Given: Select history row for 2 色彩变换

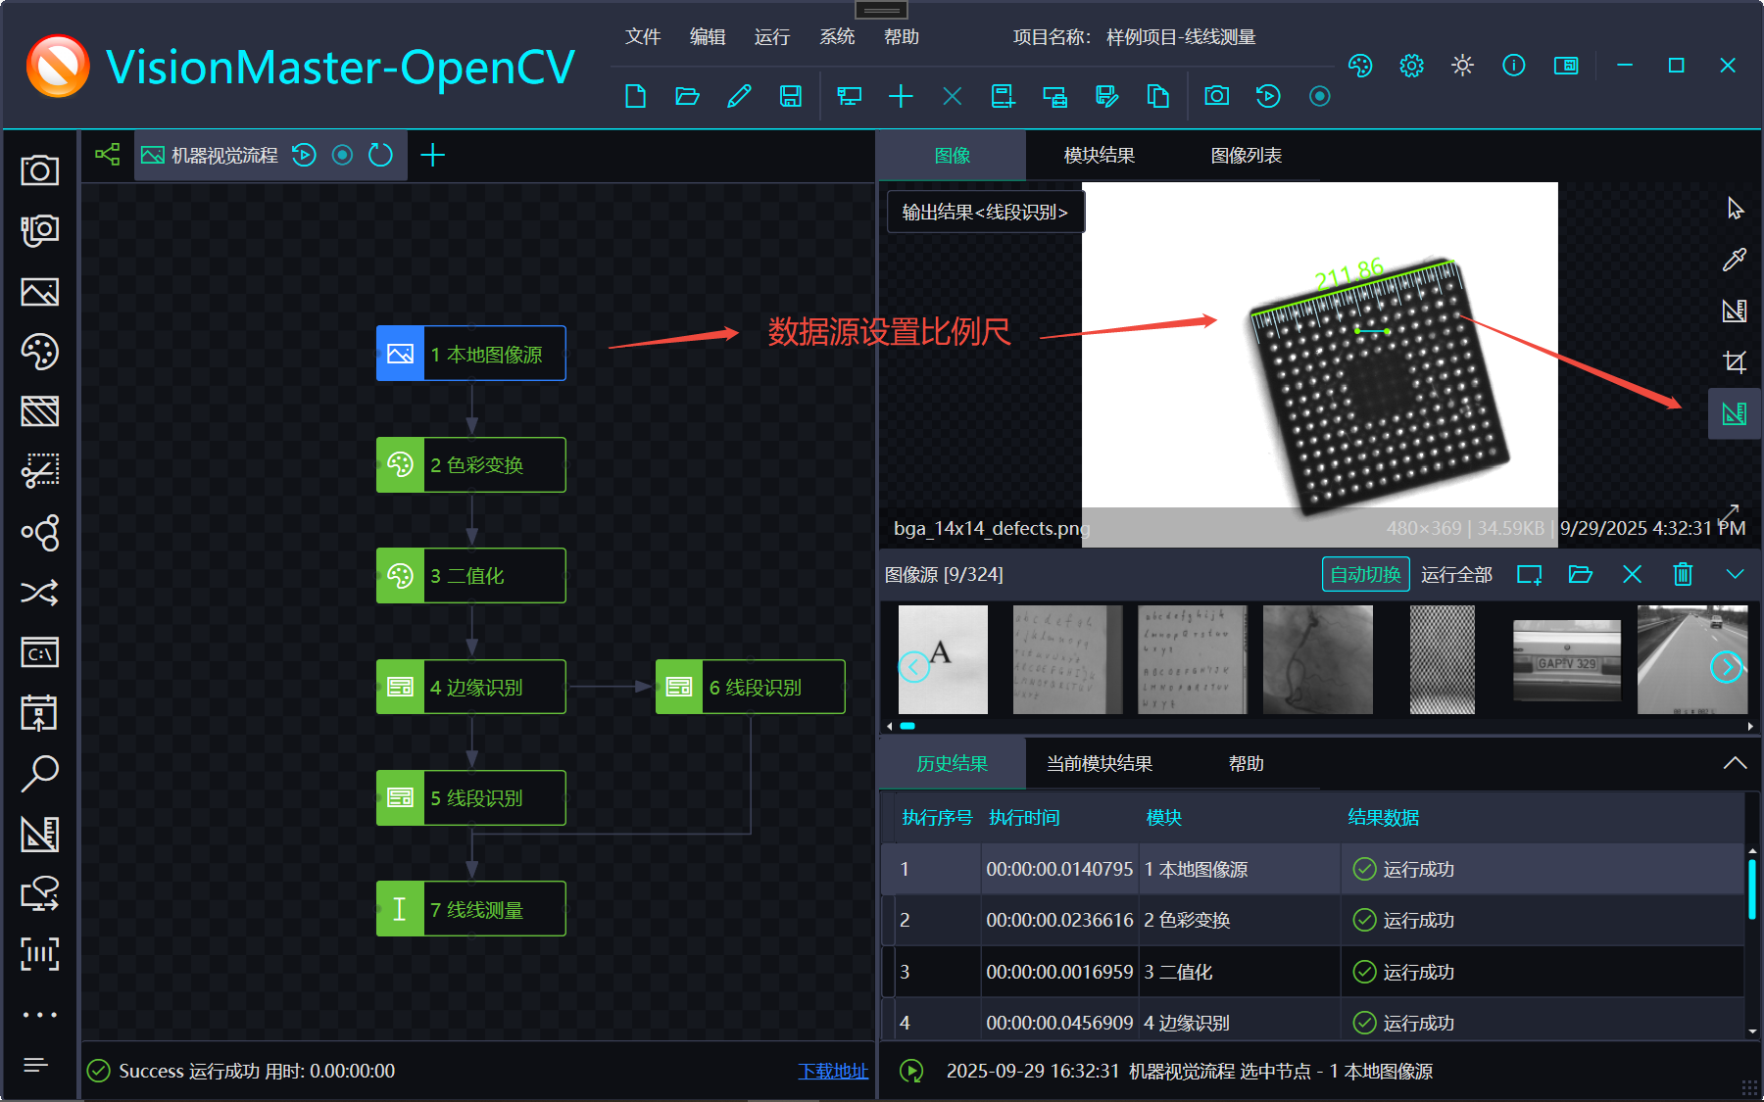Looking at the screenshot, I should point(1312,920).
